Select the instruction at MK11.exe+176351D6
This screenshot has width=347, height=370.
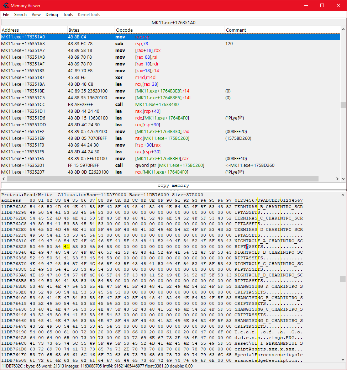(x=170, y=118)
